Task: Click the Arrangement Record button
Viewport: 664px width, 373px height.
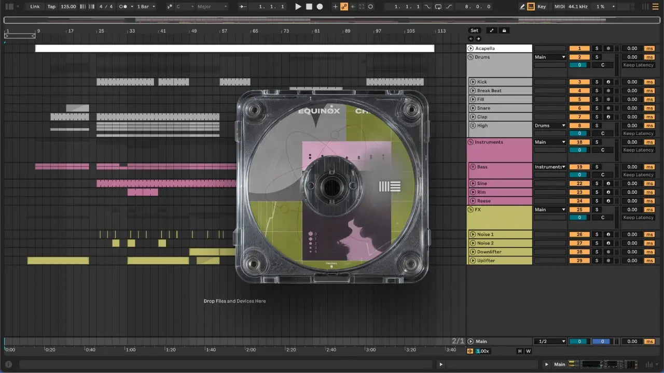Action: pos(320,7)
